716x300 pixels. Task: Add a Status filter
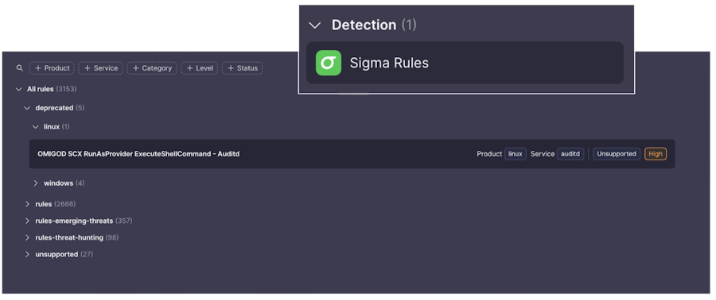click(x=243, y=67)
